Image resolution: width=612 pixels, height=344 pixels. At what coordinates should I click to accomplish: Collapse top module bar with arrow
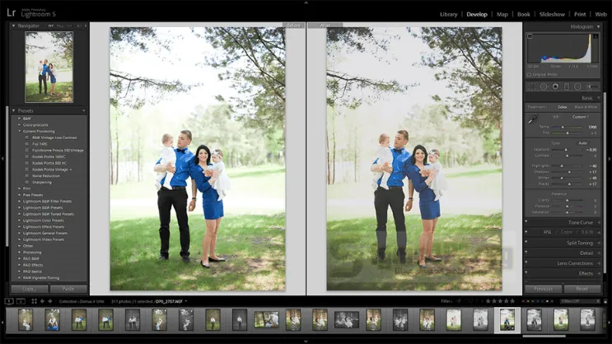306,2
